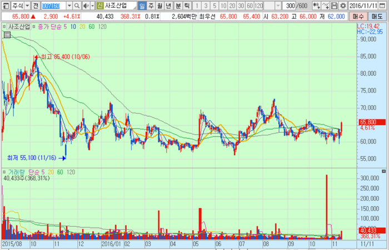Select the 분 minute chart tab
Image resolution: width=389 pixels, height=250 pixels.
click(x=178, y=6)
